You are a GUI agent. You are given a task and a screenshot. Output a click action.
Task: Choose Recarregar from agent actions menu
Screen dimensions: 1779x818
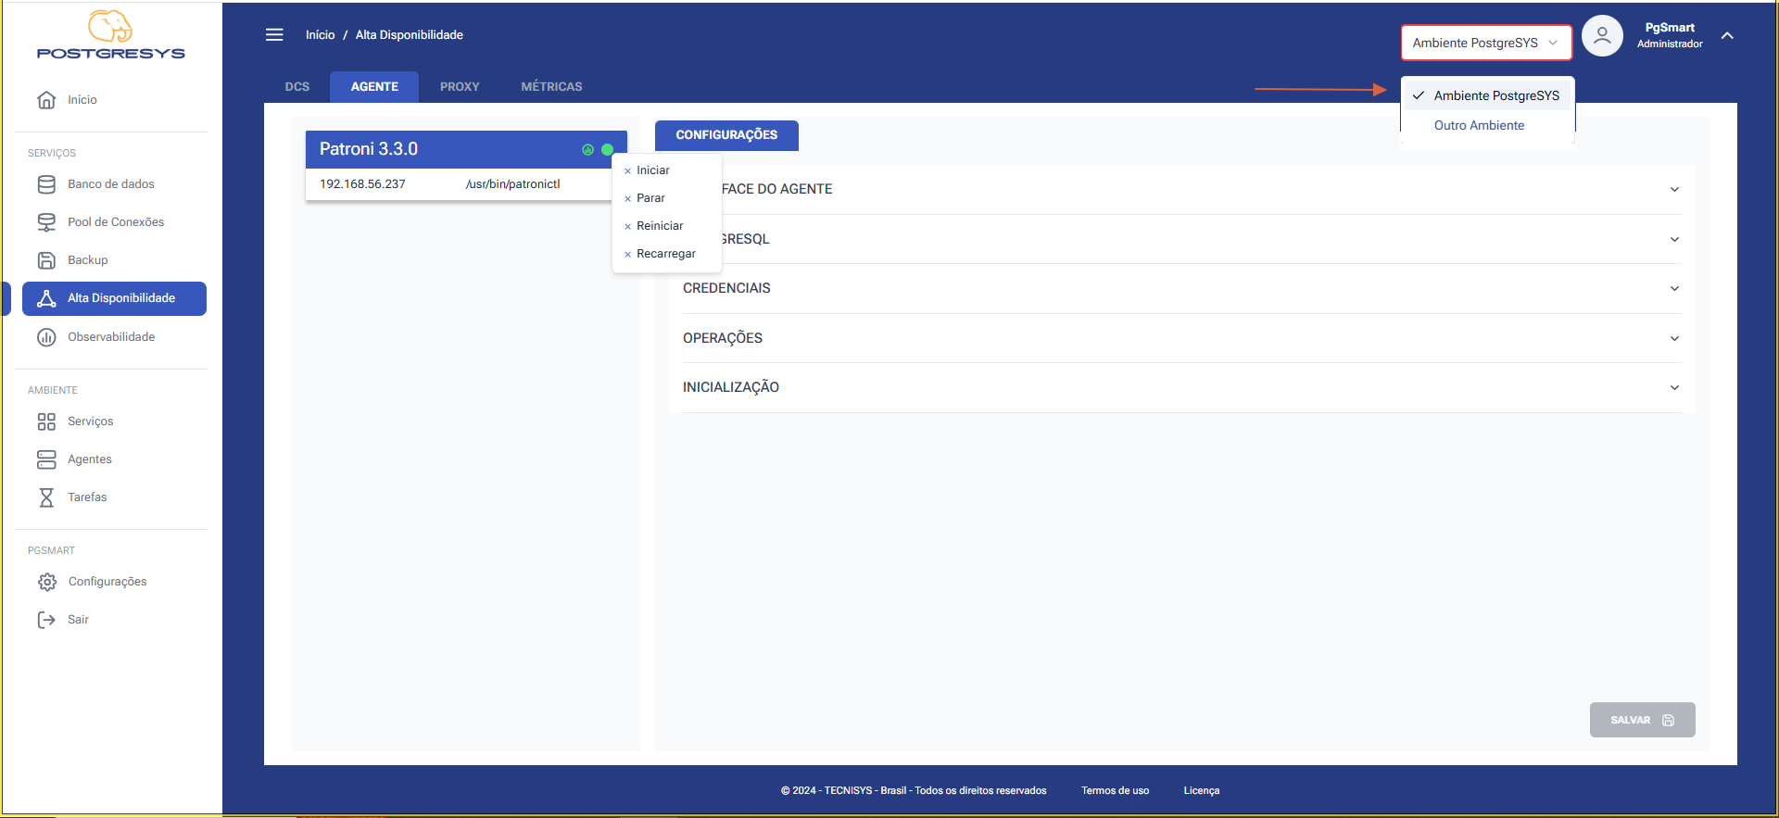(666, 254)
